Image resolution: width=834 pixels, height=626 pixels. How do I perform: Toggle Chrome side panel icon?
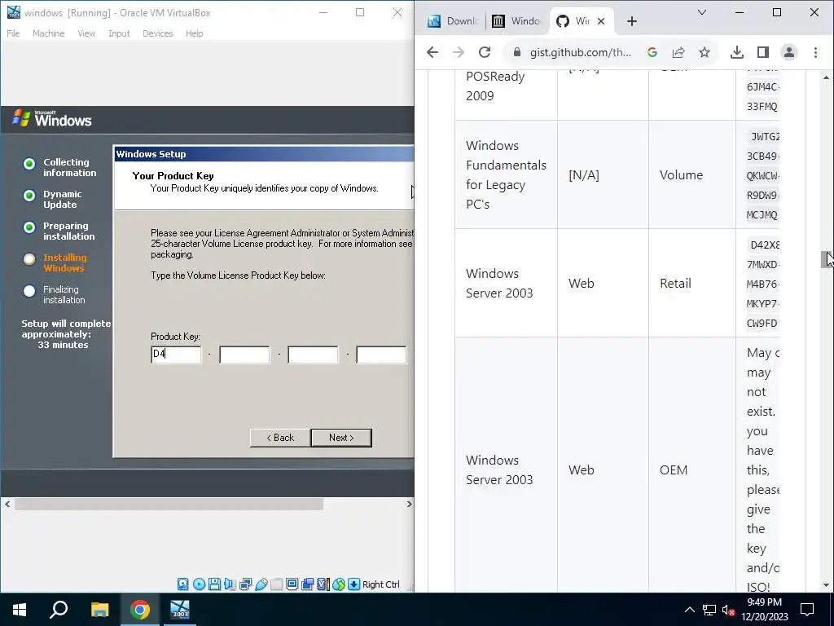tap(762, 52)
